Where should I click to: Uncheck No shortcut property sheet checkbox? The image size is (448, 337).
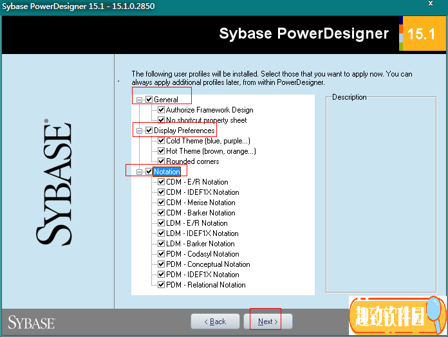(x=161, y=120)
